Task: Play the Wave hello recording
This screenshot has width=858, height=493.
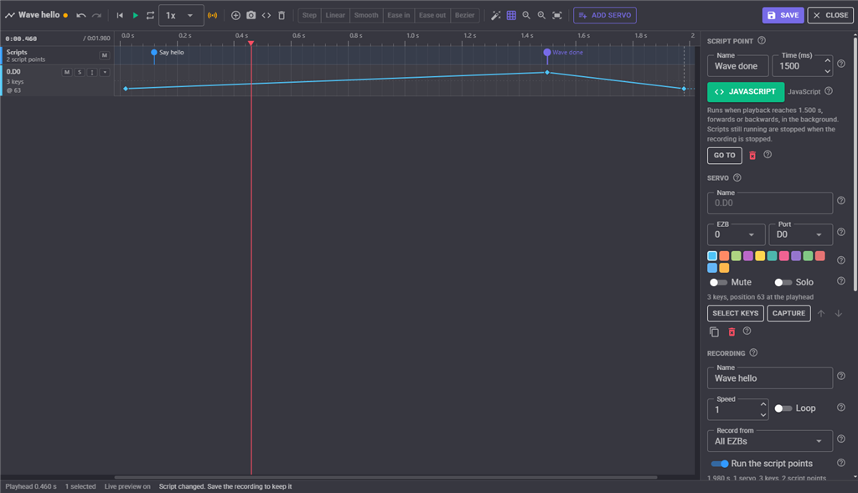Action: click(x=135, y=15)
